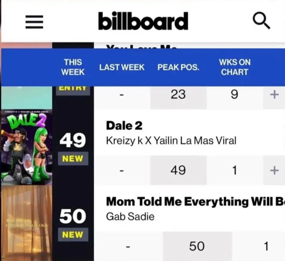
Task: Open Kreizy k X Yailin artist link
Action: coord(171,141)
